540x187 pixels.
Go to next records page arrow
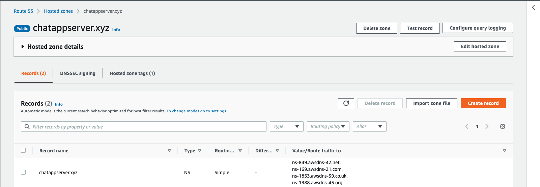pyautogui.click(x=487, y=126)
